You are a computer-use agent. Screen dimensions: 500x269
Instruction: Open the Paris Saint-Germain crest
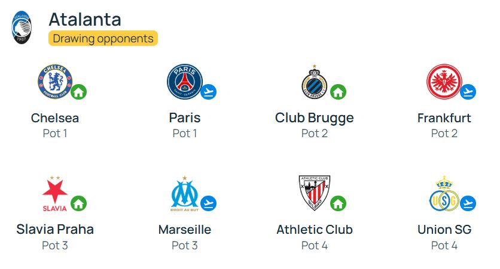(185, 82)
